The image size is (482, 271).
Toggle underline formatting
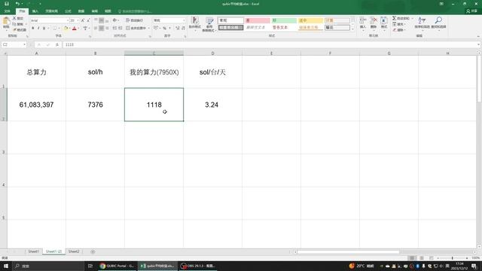pos(44,29)
